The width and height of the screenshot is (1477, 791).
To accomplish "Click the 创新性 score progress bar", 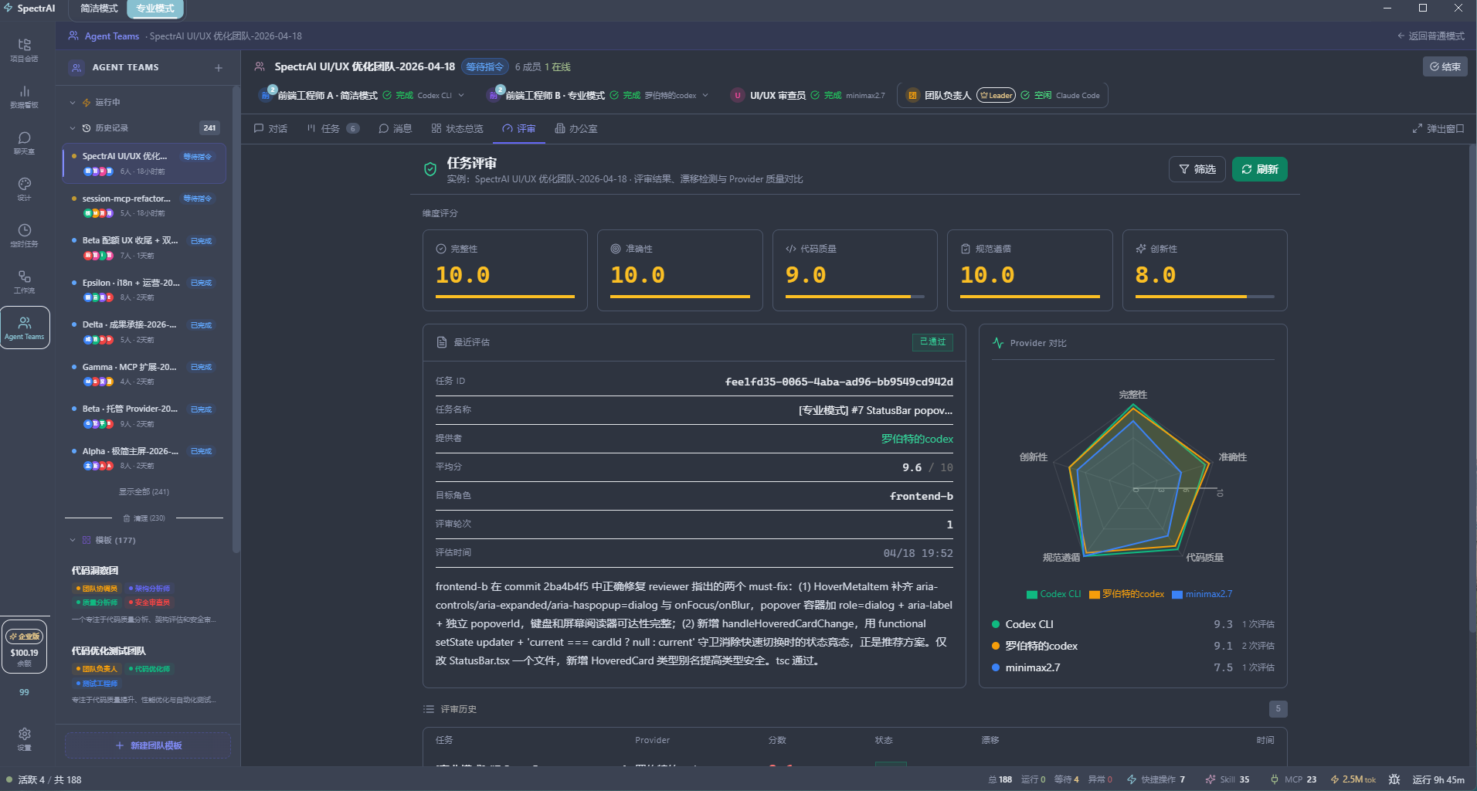I will click(1205, 296).
